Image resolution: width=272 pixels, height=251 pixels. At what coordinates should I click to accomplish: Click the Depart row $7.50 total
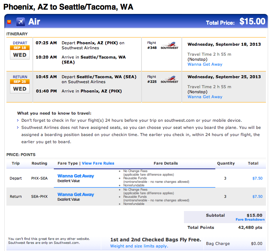coord(257,178)
